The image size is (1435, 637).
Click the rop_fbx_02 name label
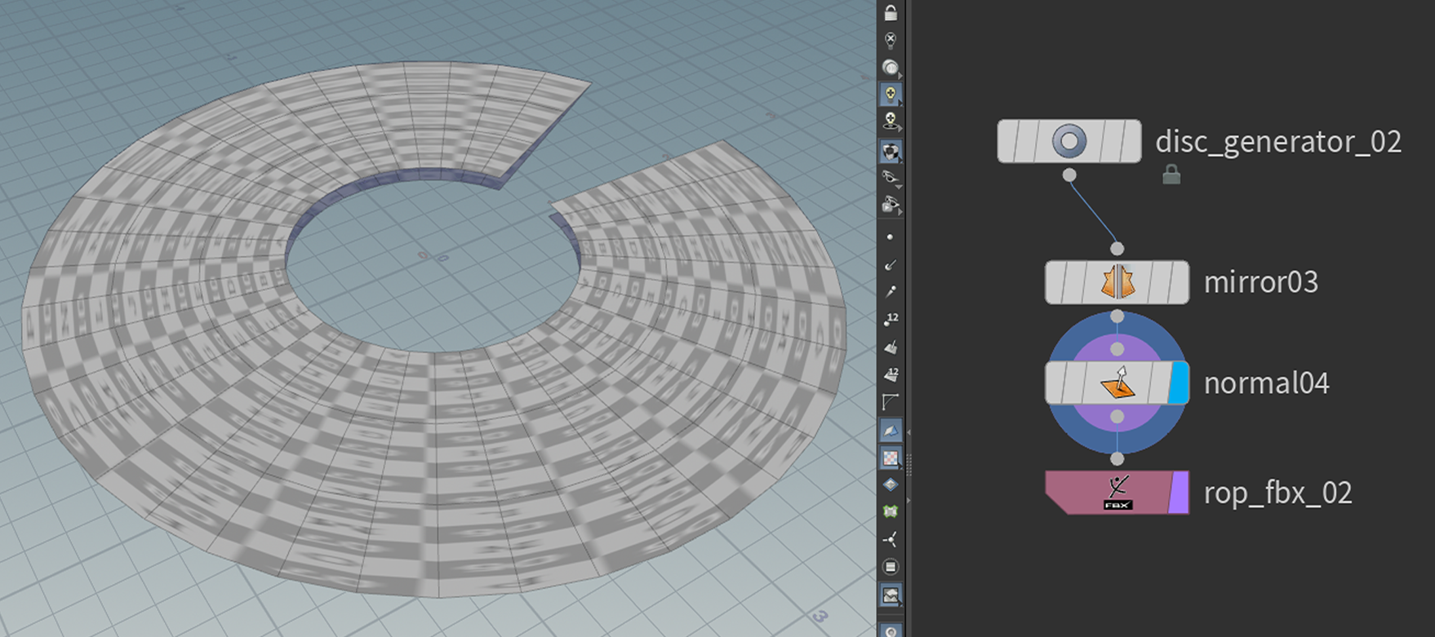coord(1278,493)
